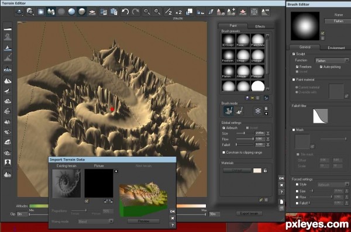Click the flat terrain line icon in the left toolbar
351x232 pixels.
[8, 29]
